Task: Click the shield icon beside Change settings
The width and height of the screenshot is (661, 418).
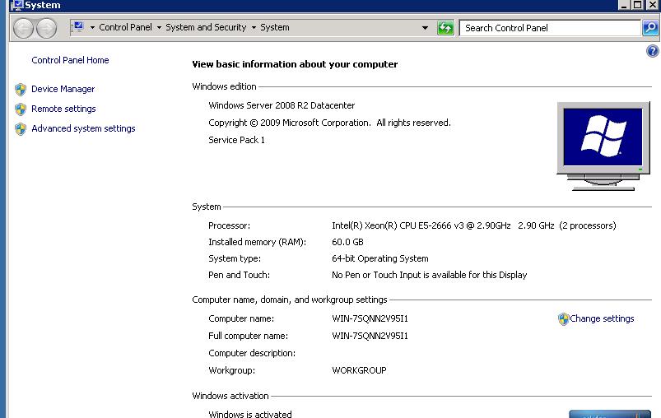Action: tap(563, 319)
